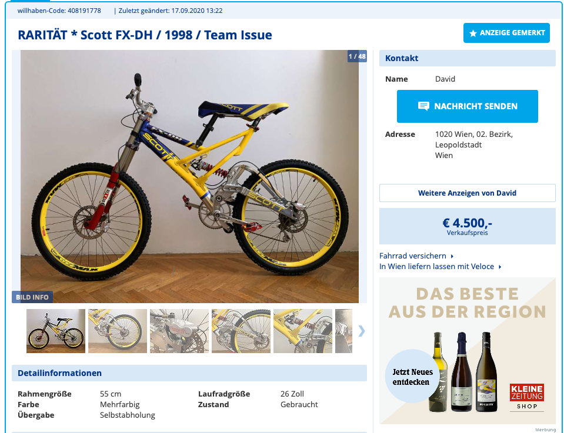Screen dimensions: 564x433
Task: Click the Jetzt Neues entdecken circle
Action: click(412, 377)
